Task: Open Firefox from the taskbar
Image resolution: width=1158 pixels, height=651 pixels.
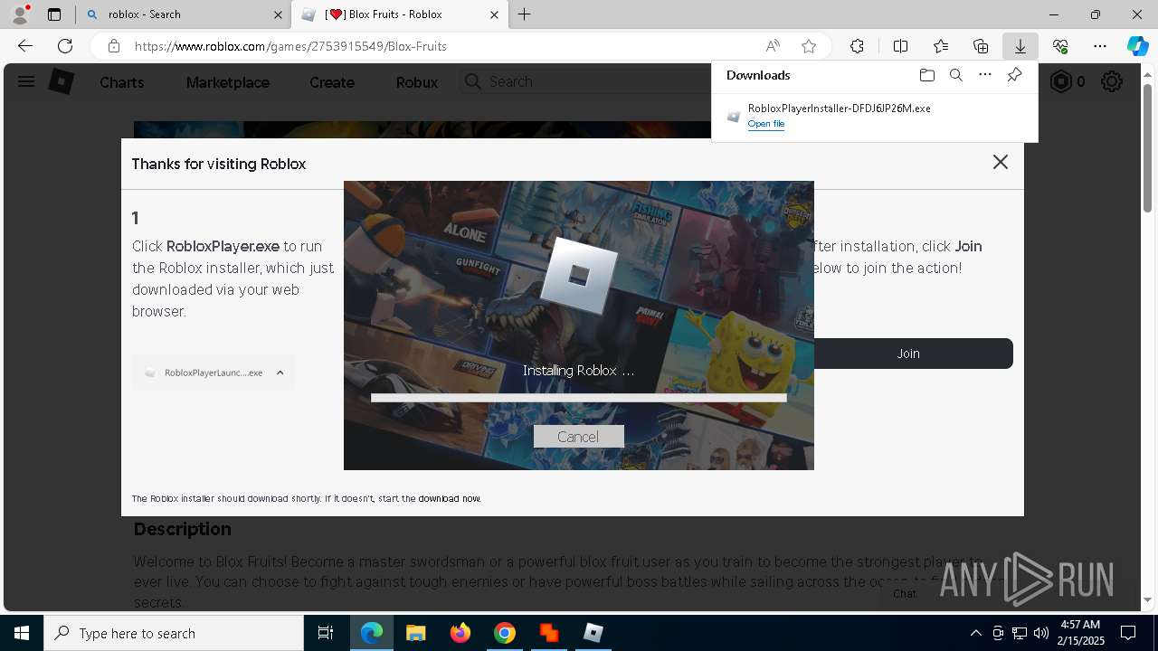Action: (x=460, y=633)
